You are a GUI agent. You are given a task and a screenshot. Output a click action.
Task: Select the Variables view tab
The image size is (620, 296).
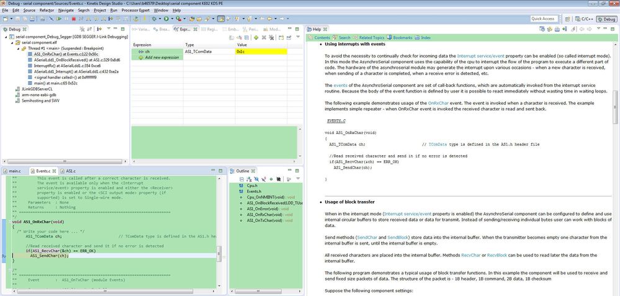[142, 29]
